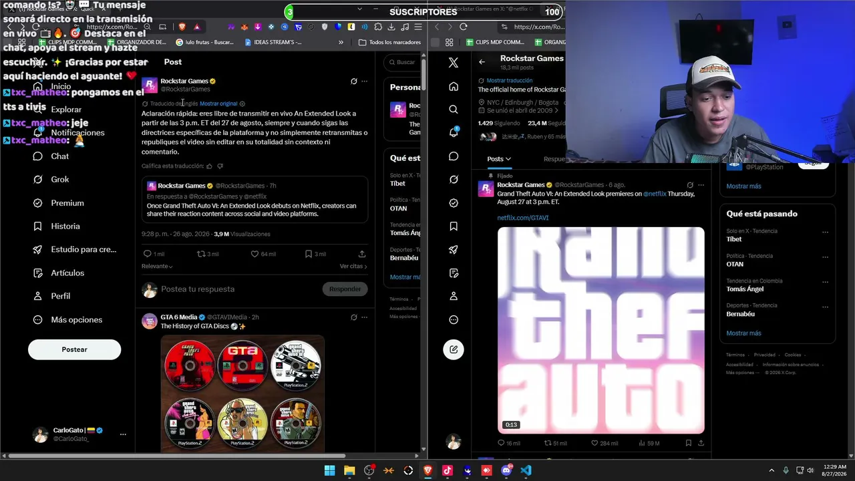This screenshot has width=855, height=481.
Task: Go to Artículos in left X sidebar
Action: coord(58,273)
